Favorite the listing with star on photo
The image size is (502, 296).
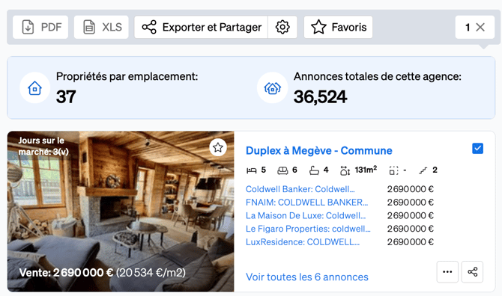pyautogui.click(x=218, y=147)
